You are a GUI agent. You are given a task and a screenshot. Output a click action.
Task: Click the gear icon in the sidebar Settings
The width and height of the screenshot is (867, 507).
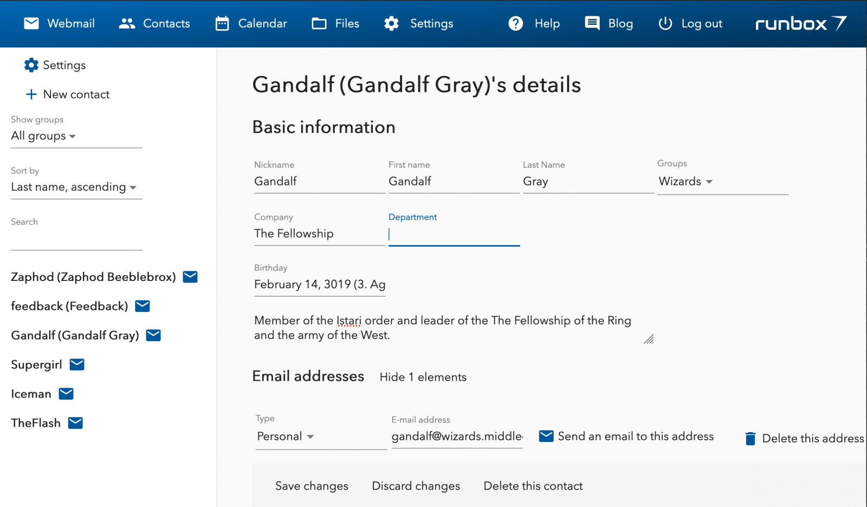[x=31, y=65]
